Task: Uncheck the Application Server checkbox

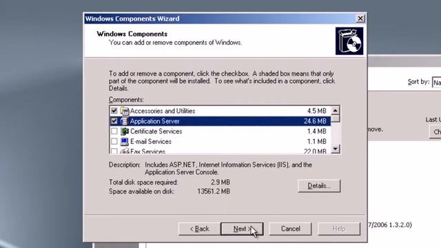Action: pyautogui.click(x=114, y=121)
